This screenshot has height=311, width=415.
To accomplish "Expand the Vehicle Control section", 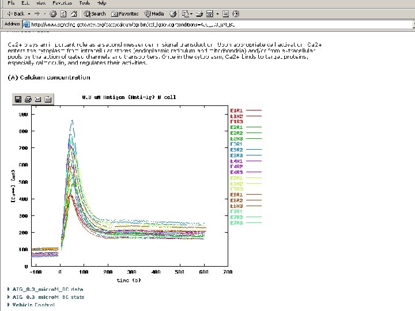I will click(33, 304).
